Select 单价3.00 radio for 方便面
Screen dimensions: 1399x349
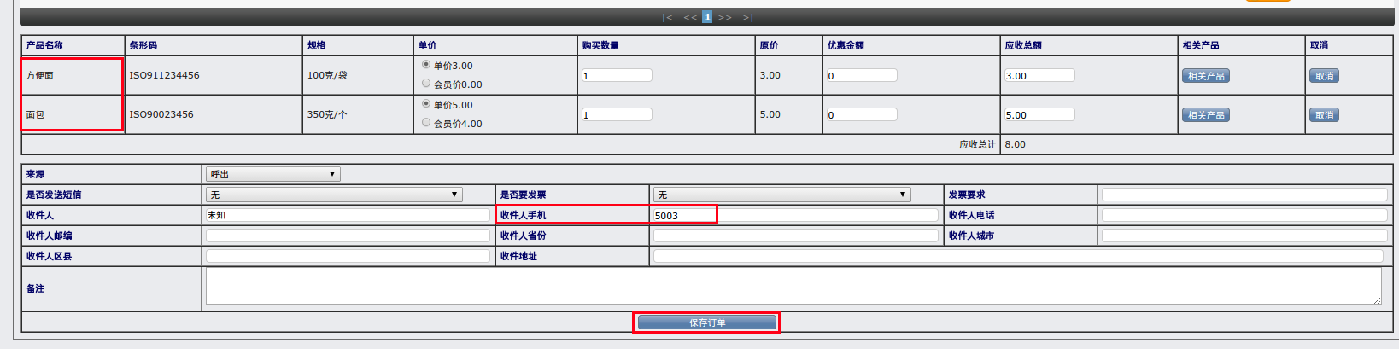click(426, 65)
